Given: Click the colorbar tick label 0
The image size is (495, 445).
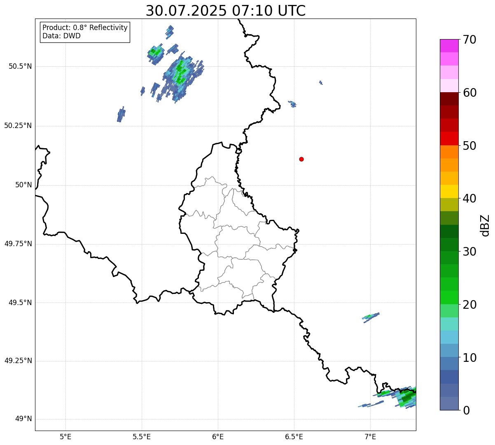Looking at the screenshot, I should pos(466,410).
